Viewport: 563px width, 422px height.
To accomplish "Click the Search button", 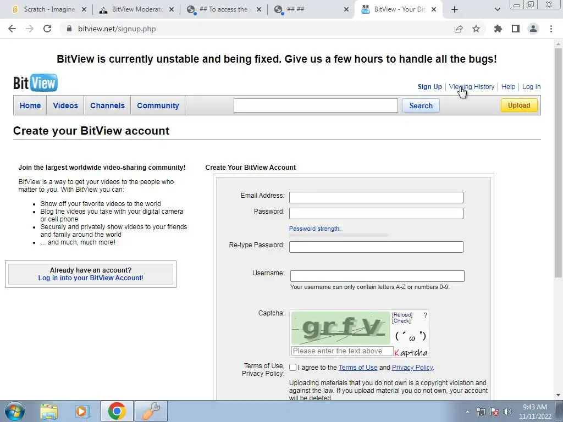I will pyautogui.click(x=421, y=105).
